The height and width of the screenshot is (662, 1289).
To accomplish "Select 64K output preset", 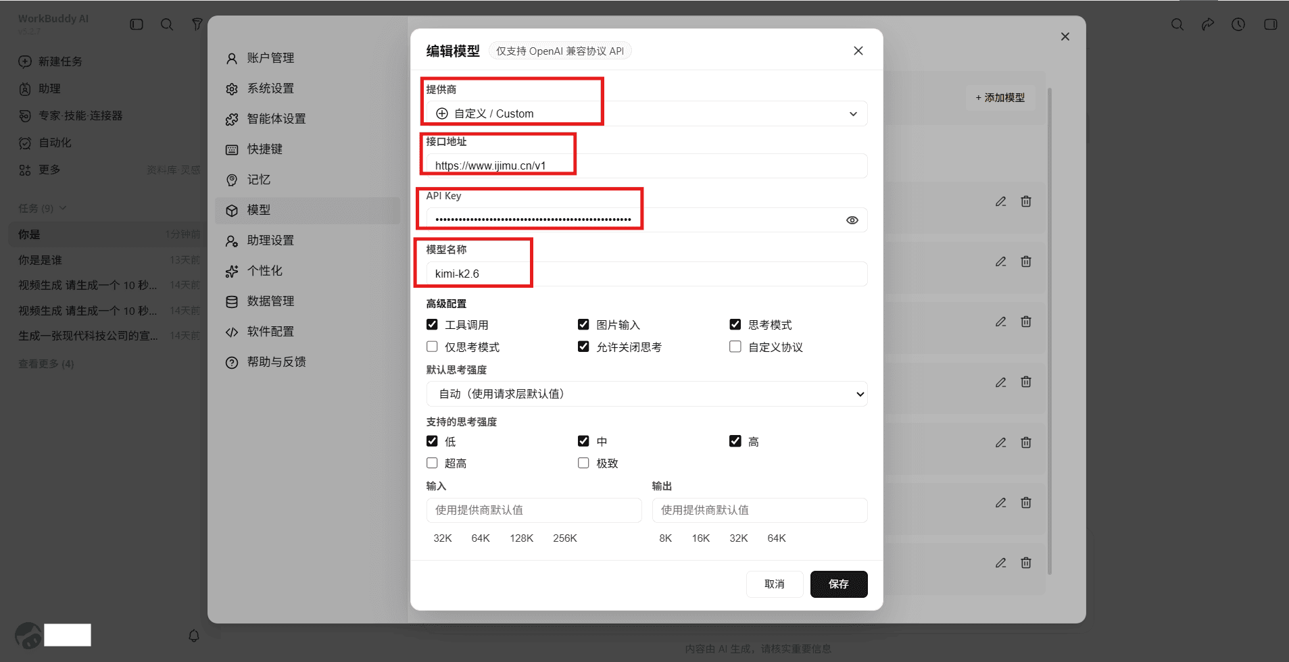I will pos(777,538).
